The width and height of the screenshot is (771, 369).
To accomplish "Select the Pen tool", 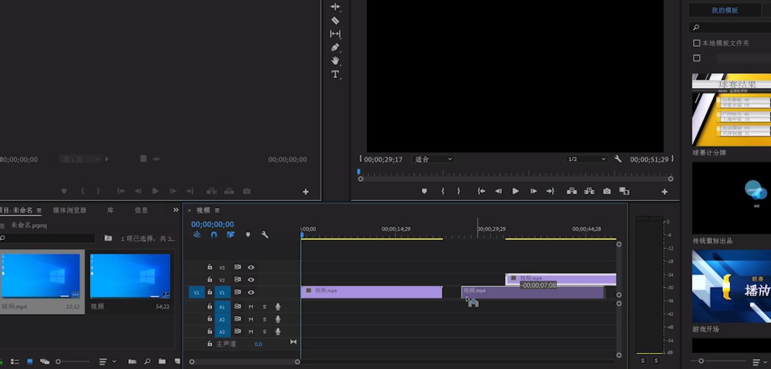I will (x=335, y=47).
